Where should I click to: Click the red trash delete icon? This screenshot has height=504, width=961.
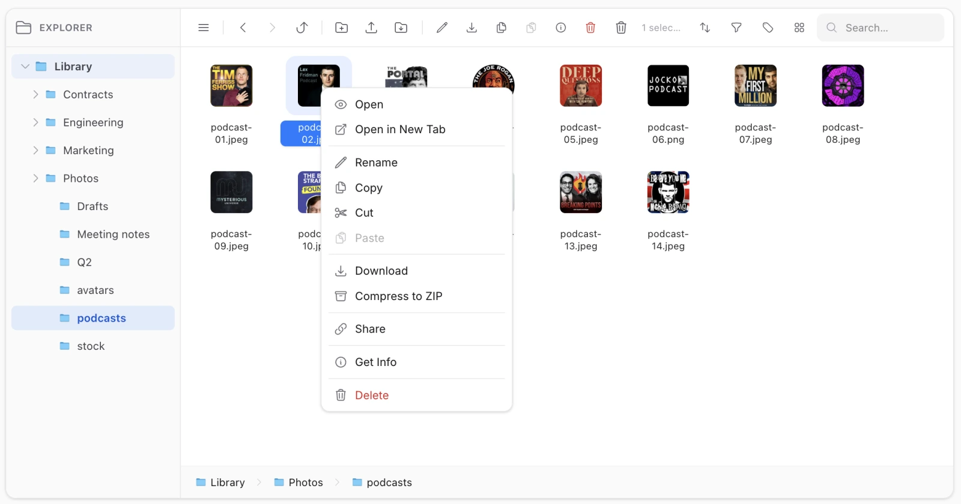[590, 28]
